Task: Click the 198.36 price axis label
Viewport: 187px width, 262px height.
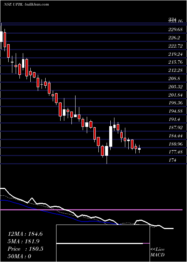Action: (175, 103)
